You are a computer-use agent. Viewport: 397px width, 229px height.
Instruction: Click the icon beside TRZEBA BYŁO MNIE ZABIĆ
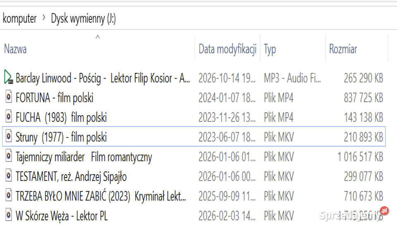(x=9, y=195)
